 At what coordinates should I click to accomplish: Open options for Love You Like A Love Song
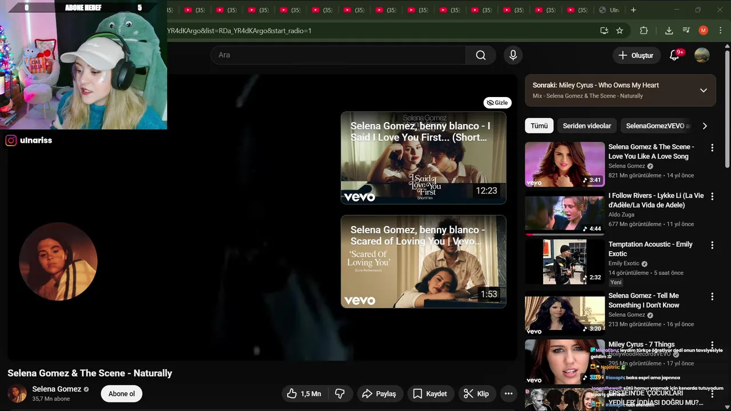point(712,148)
